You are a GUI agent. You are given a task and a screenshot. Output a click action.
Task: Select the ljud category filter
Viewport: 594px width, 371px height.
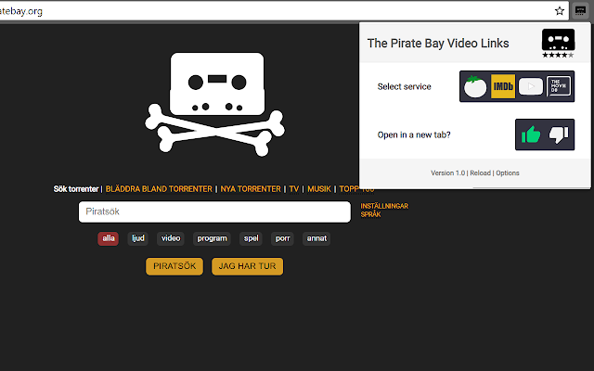coord(138,238)
